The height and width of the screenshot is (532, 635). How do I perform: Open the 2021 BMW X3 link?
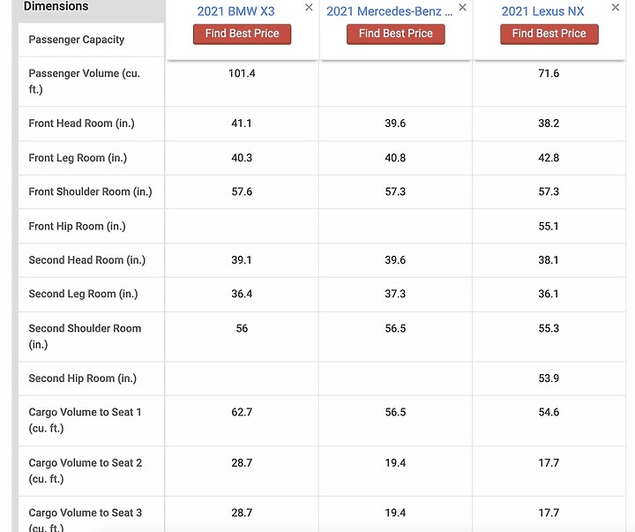pyautogui.click(x=235, y=11)
